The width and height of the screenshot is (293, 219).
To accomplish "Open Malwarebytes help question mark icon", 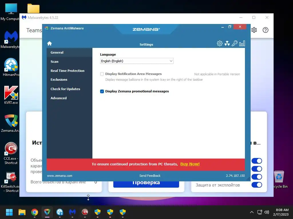I will pos(265,30).
